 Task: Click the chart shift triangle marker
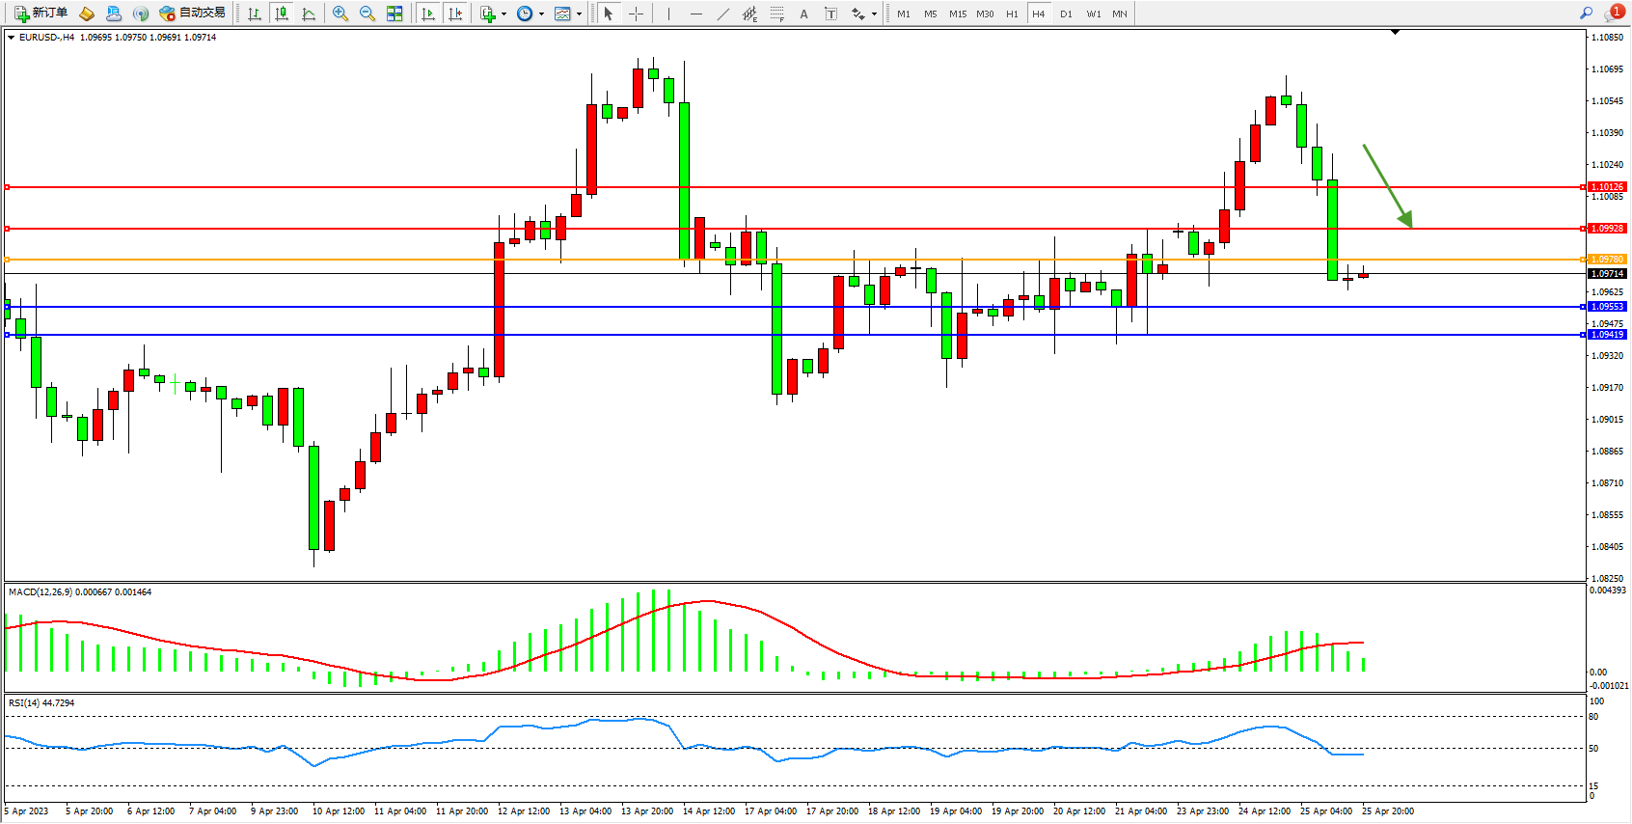(1395, 32)
